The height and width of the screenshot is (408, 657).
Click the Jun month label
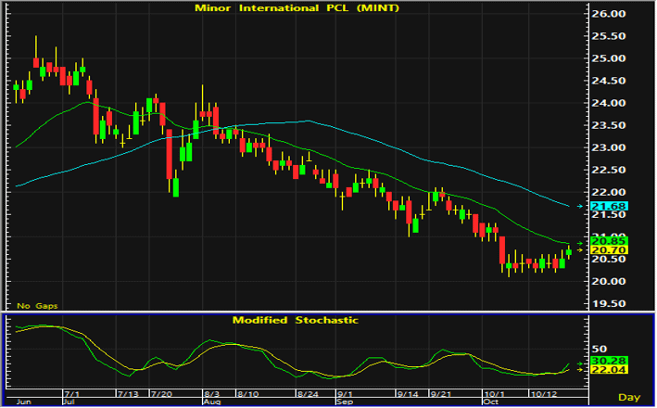pyautogui.click(x=23, y=402)
